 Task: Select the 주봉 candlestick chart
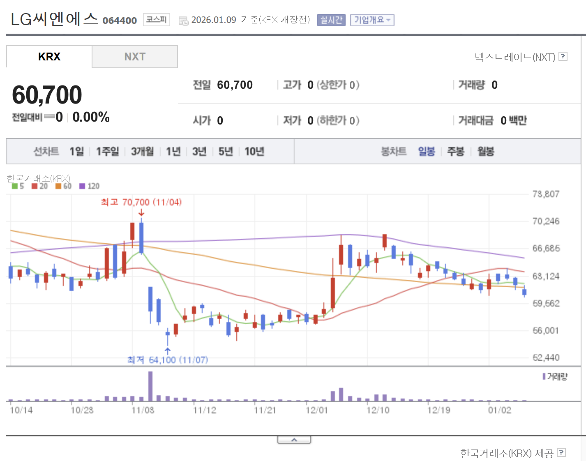pyautogui.click(x=456, y=152)
